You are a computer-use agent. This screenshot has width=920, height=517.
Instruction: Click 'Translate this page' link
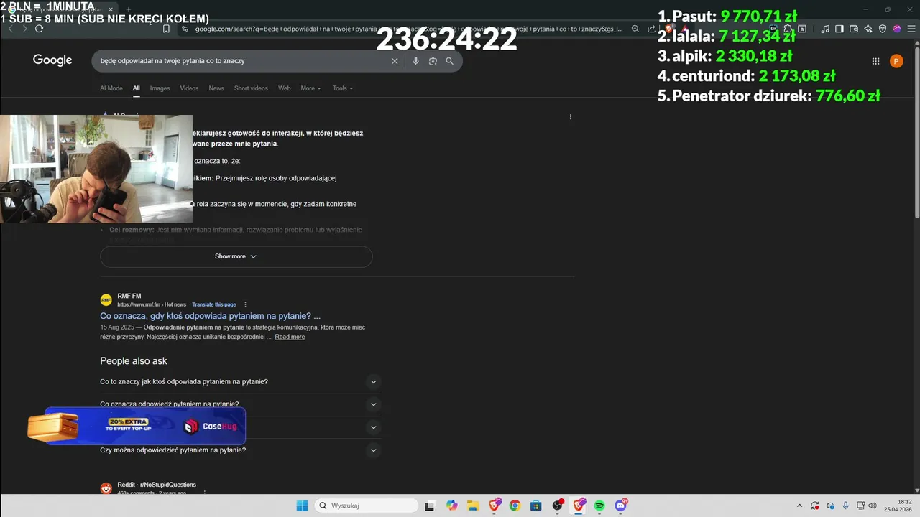pyautogui.click(x=214, y=304)
